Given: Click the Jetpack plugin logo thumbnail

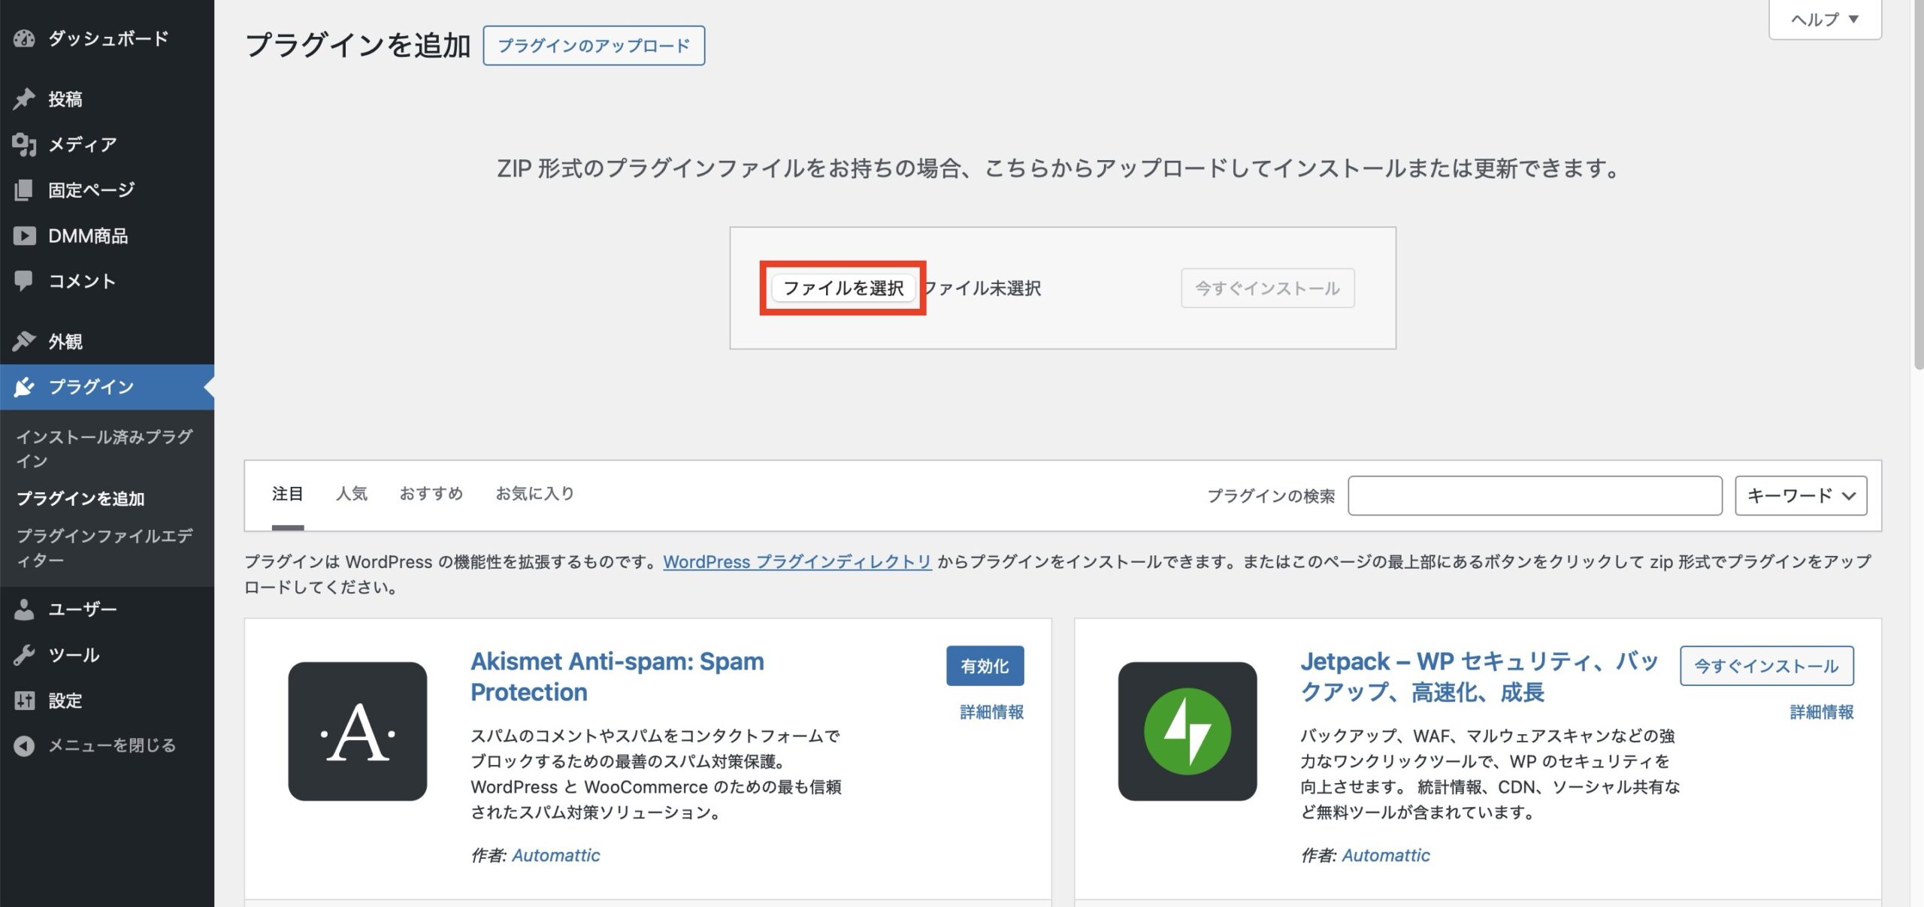Looking at the screenshot, I should (1189, 730).
